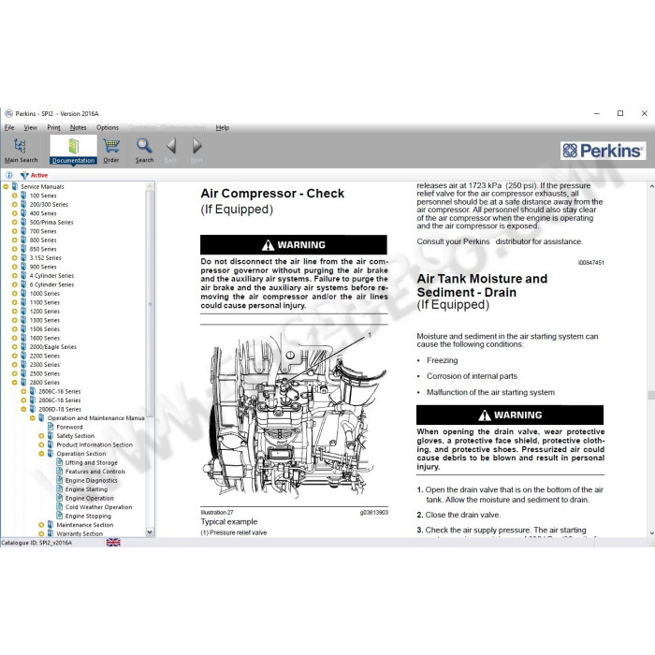
Task: Expand the 1000 Series node
Action: [x=15, y=293]
